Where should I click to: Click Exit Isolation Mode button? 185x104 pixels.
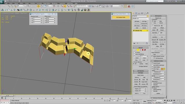(x=121, y=17)
